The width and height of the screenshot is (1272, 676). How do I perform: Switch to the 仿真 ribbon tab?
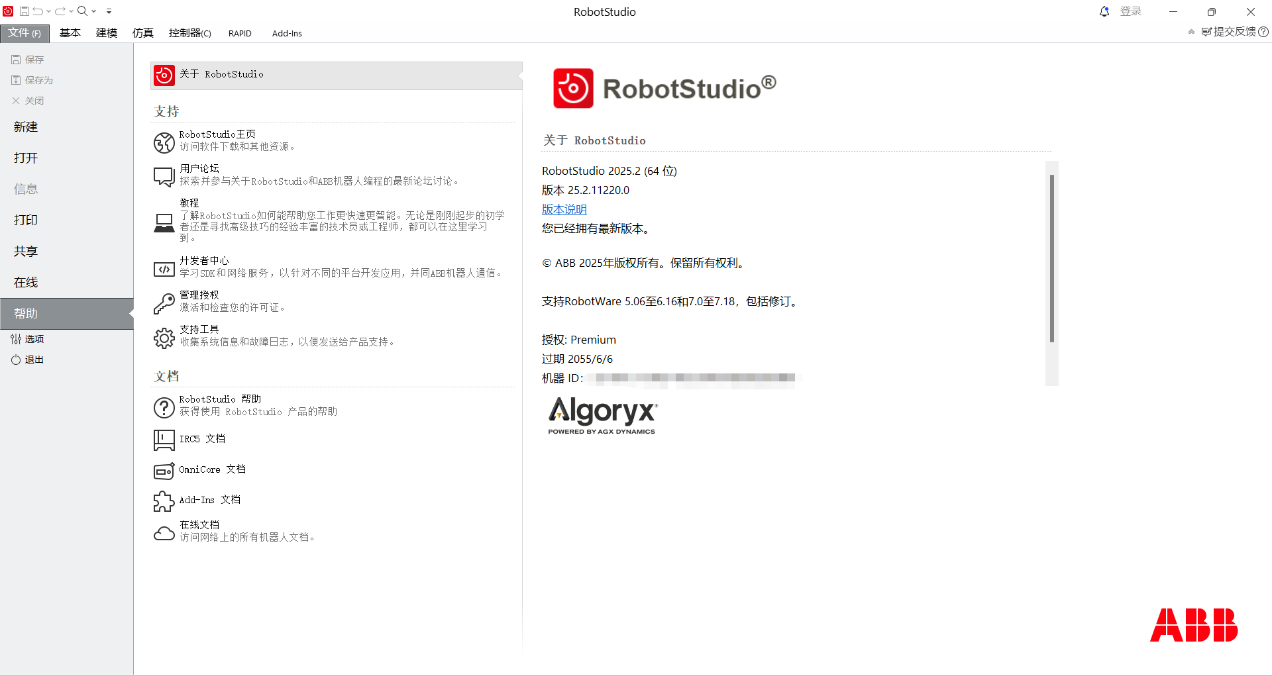[x=142, y=33]
